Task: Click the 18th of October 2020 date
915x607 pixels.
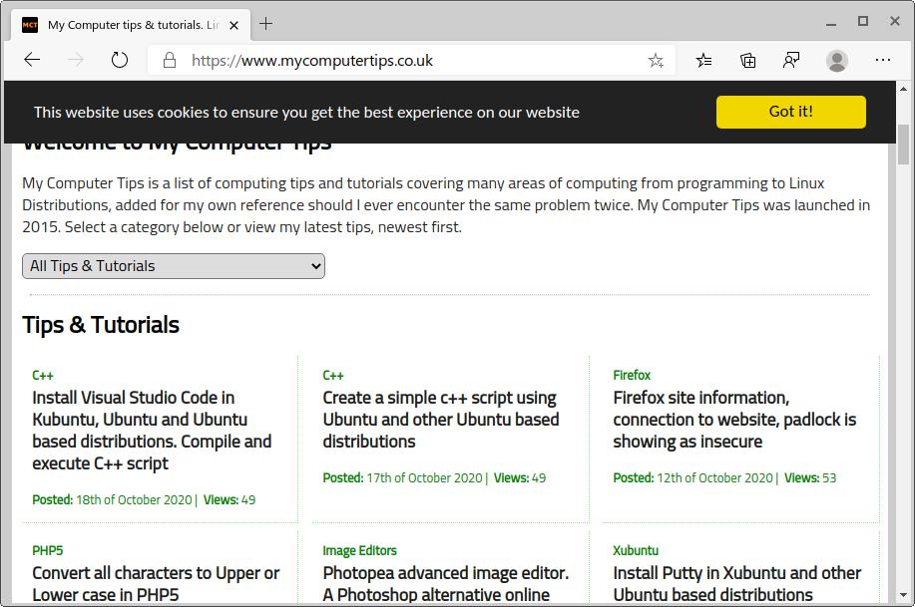Action: click(x=135, y=500)
